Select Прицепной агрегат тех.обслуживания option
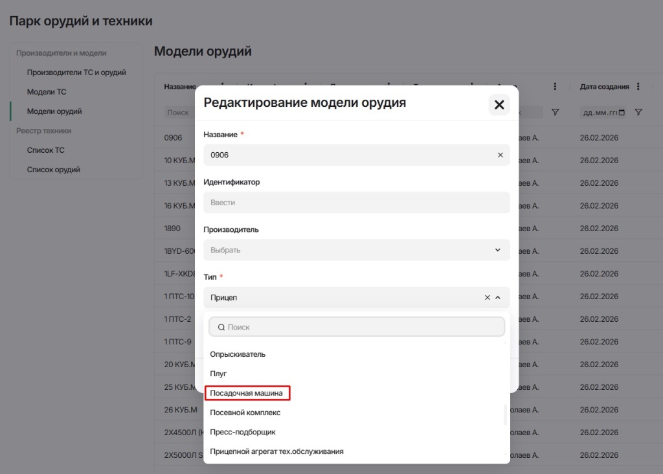The width and height of the screenshot is (663, 474). click(276, 451)
